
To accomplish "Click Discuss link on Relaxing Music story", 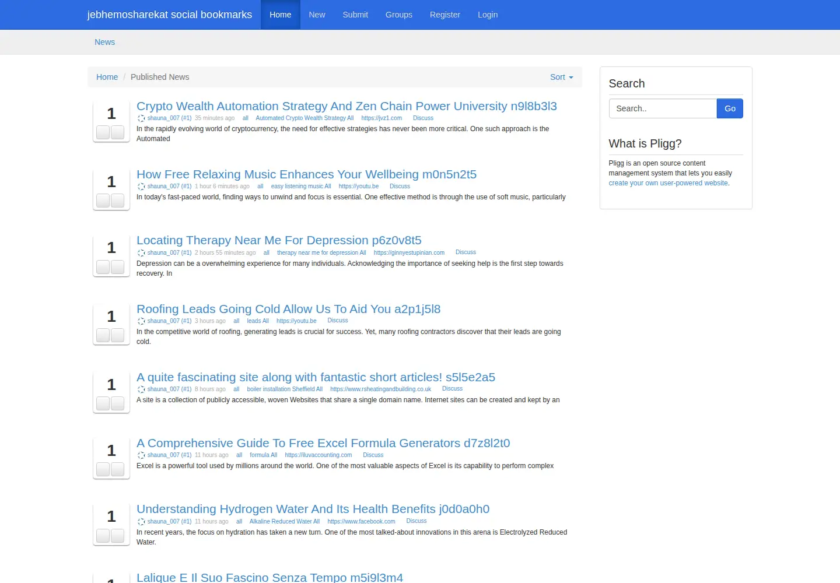I will click(400, 187).
